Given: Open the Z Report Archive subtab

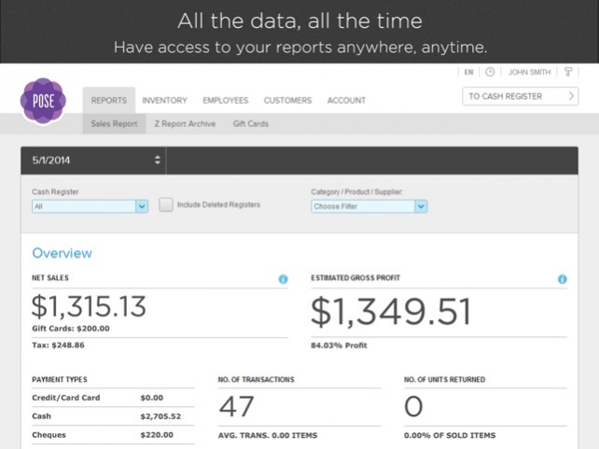Looking at the screenshot, I should tap(186, 124).
